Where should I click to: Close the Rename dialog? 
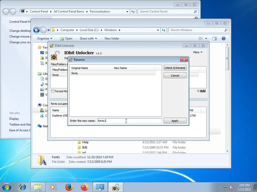(184, 59)
